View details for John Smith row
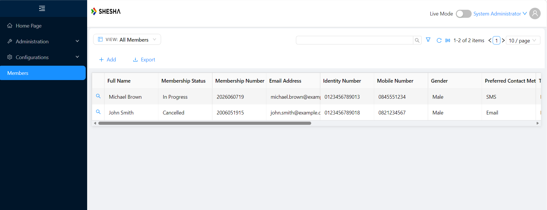547x210 pixels. tap(98, 112)
